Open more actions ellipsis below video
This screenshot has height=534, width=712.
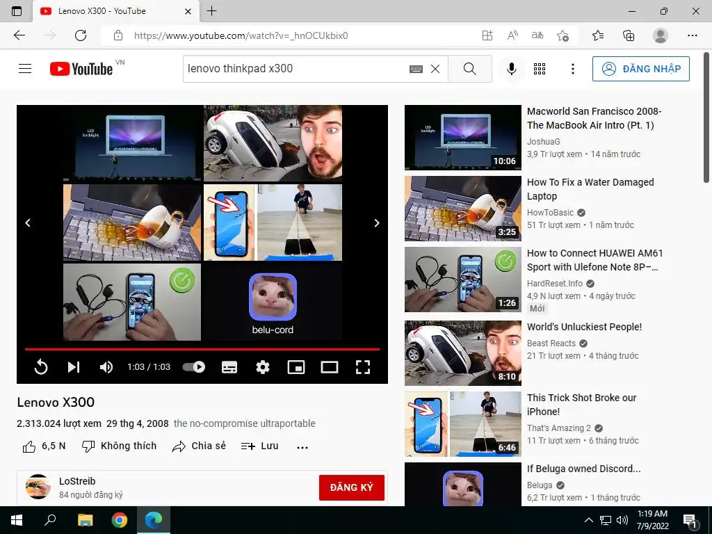302,447
